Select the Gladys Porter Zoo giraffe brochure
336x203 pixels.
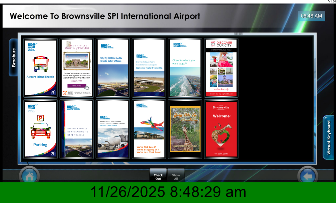(x=185, y=129)
